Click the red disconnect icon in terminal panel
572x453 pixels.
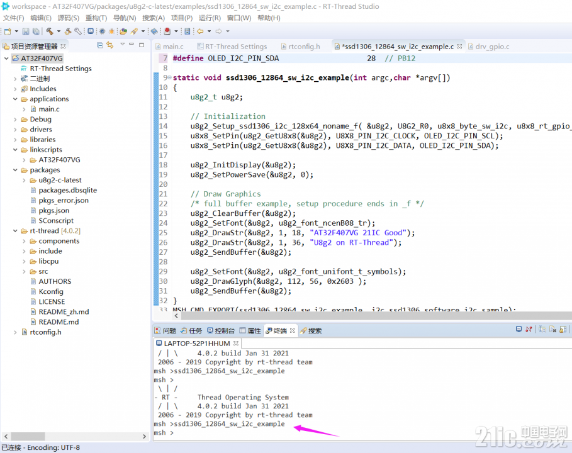529,329
